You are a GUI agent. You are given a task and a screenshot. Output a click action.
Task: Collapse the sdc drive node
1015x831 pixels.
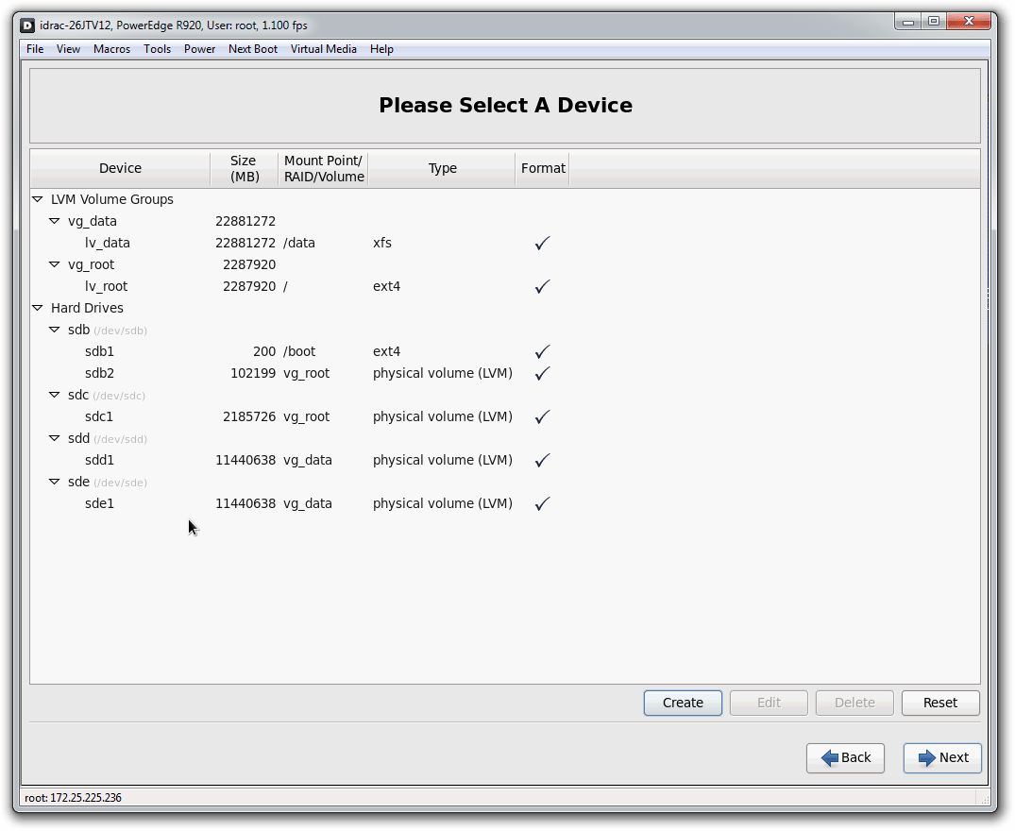pos(55,396)
